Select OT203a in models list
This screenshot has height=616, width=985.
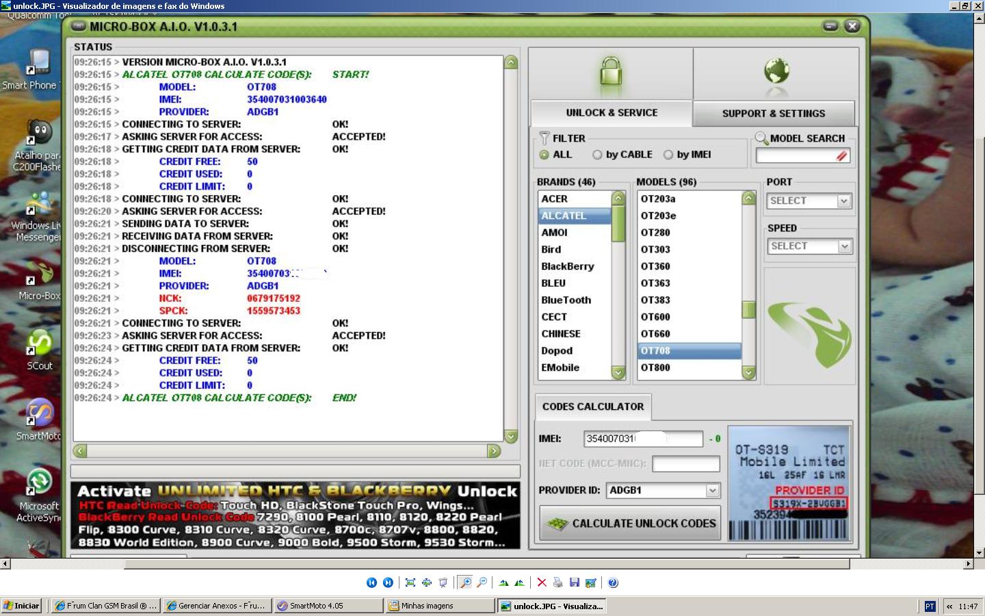point(689,198)
